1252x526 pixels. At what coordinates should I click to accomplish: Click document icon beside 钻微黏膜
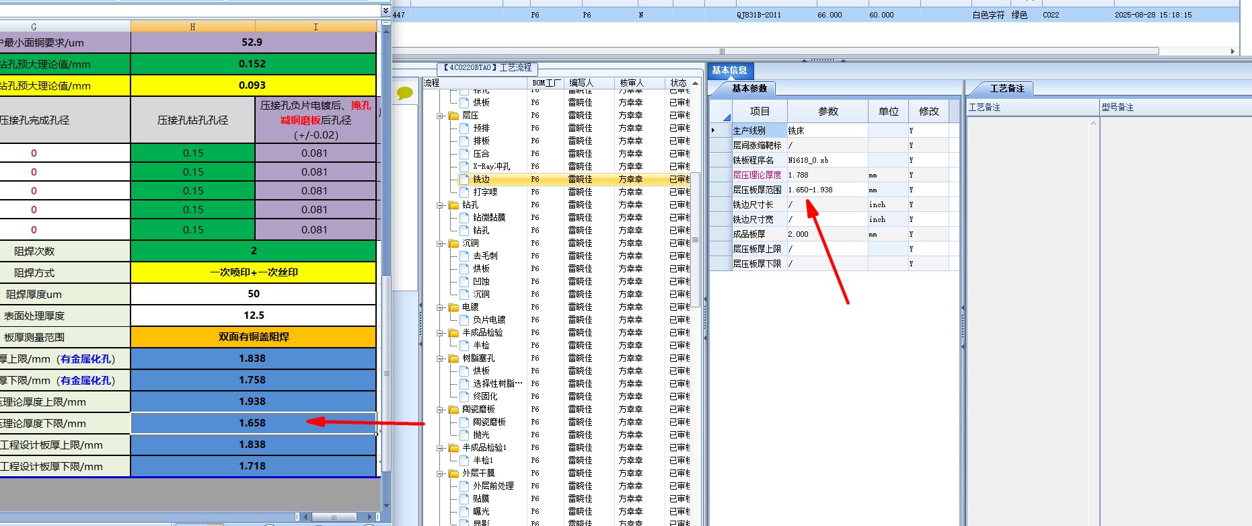464,217
